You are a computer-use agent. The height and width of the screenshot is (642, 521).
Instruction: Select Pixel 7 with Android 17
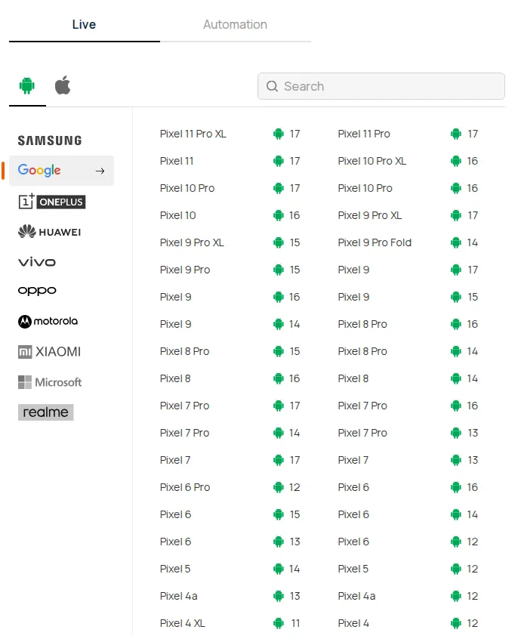pos(175,460)
